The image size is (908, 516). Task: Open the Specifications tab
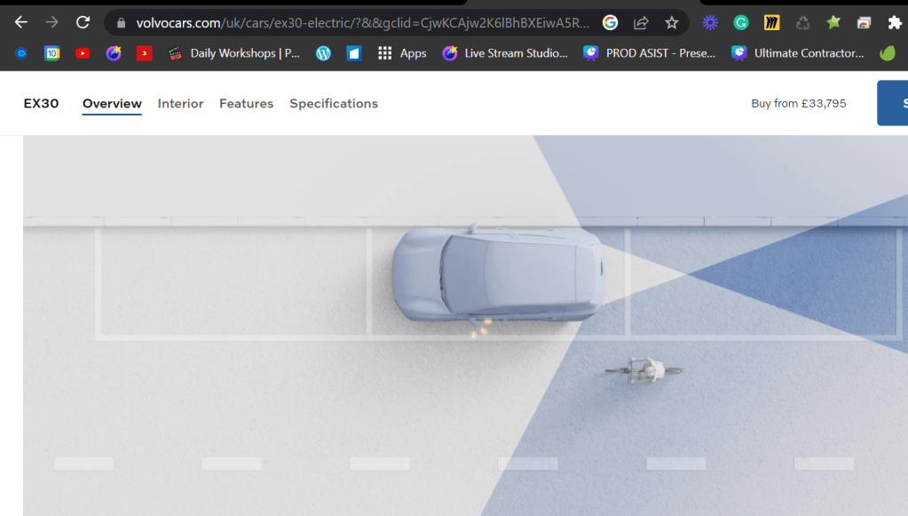[x=334, y=104]
